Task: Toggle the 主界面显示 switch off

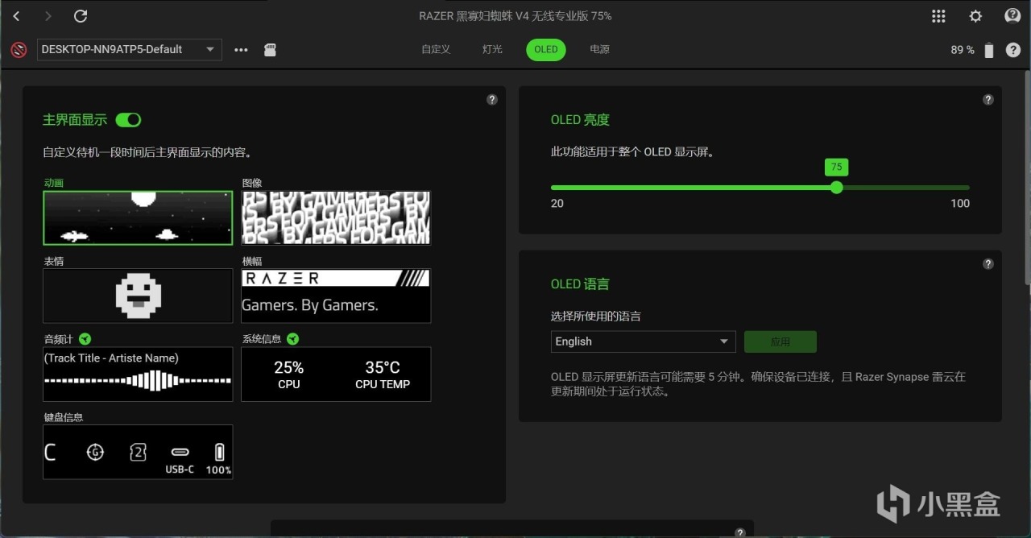Action: pos(128,120)
